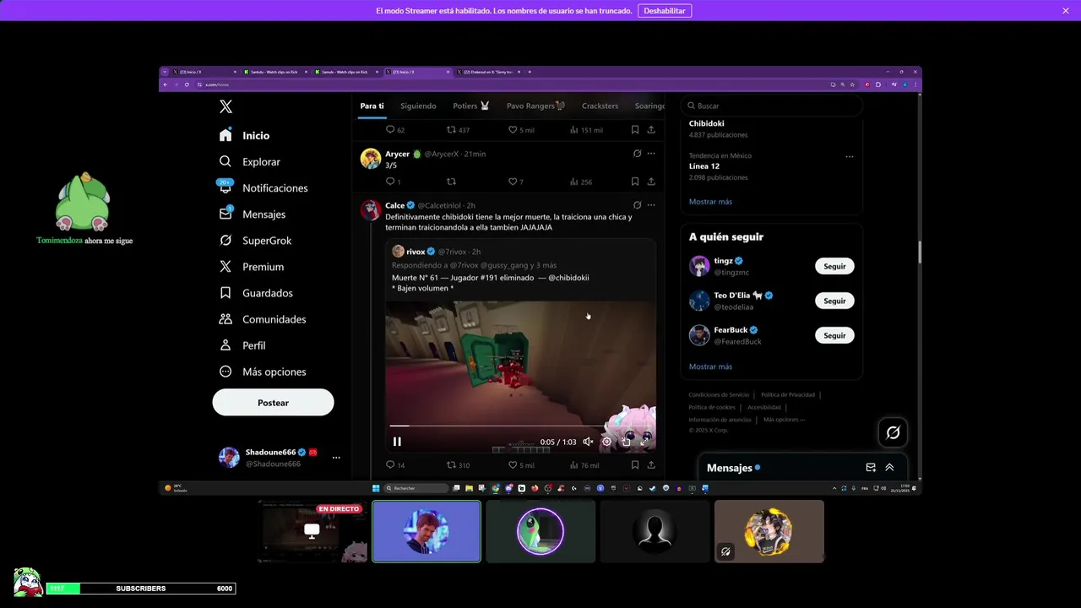This screenshot has height=608, width=1081.
Task: Seek on the video progress bar
Action: [520, 426]
